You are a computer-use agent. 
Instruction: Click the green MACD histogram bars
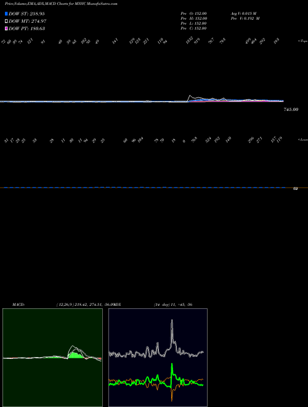[x=76, y=355]
